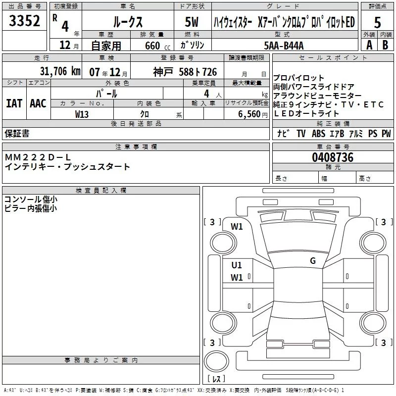
Task: Select the chassis number 0408736
Action: 333,157
